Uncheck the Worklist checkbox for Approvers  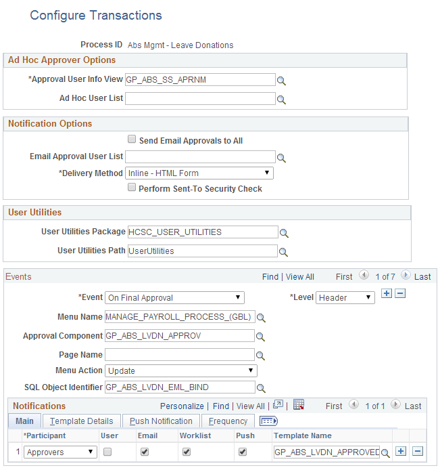point(187,452)
